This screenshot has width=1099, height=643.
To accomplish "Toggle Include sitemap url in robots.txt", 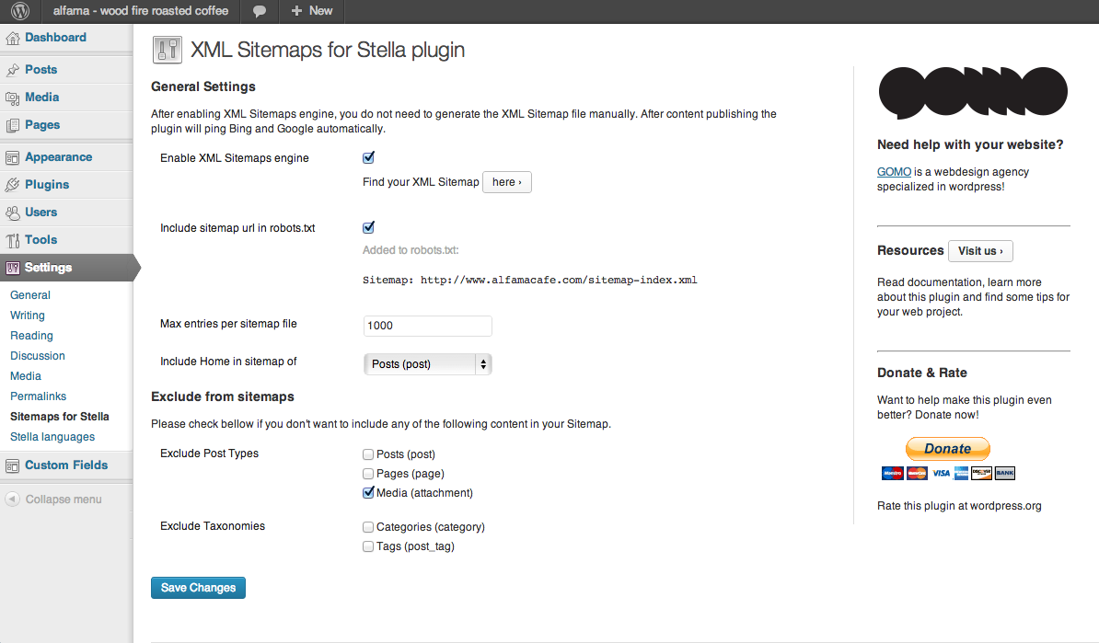I will [x=369, y=228].
